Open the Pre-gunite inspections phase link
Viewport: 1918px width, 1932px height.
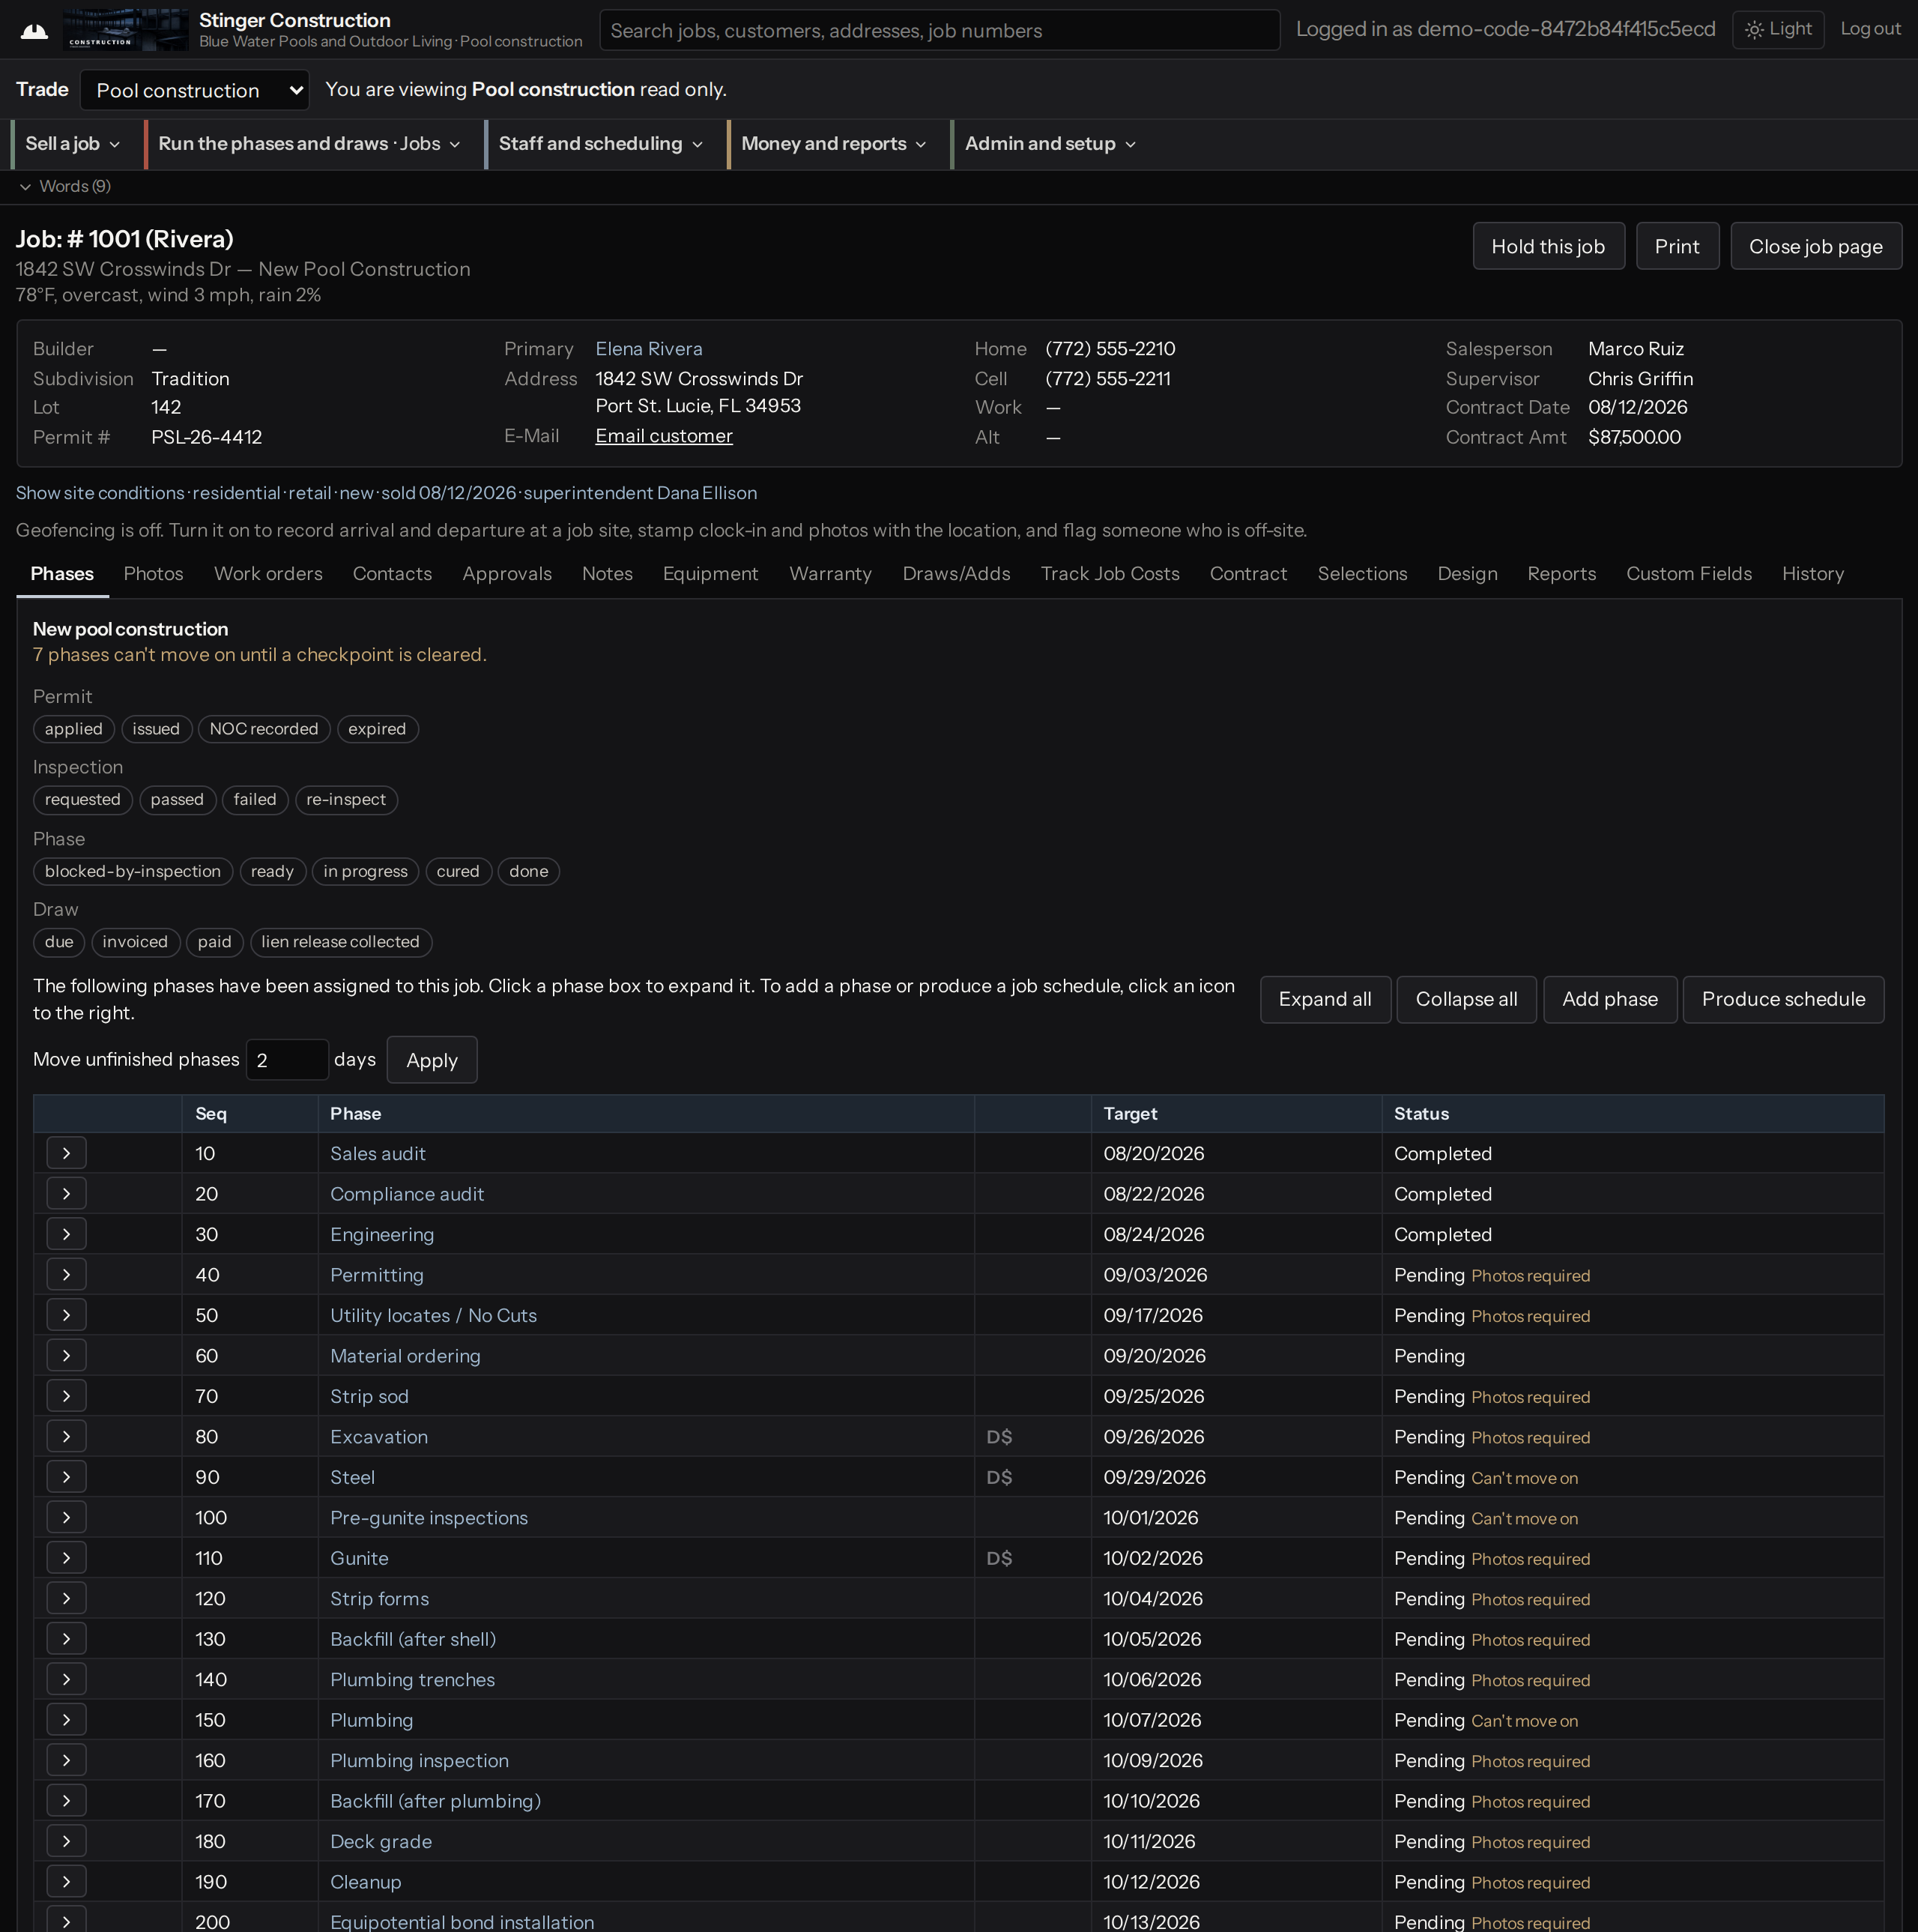click(429, 1517)
